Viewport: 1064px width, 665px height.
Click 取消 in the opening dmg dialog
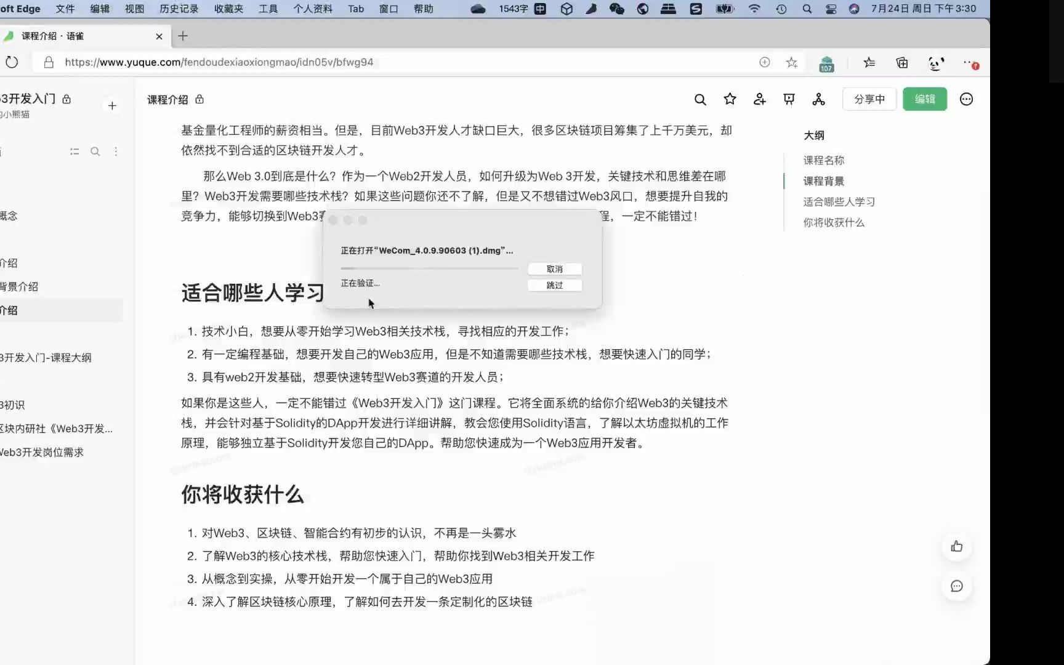pos(555,269)
